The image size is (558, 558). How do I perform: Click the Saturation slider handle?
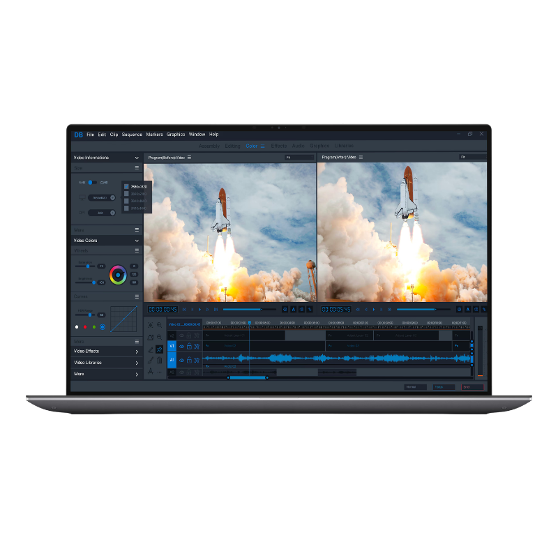pyautogui.click(x=88, y=266)
